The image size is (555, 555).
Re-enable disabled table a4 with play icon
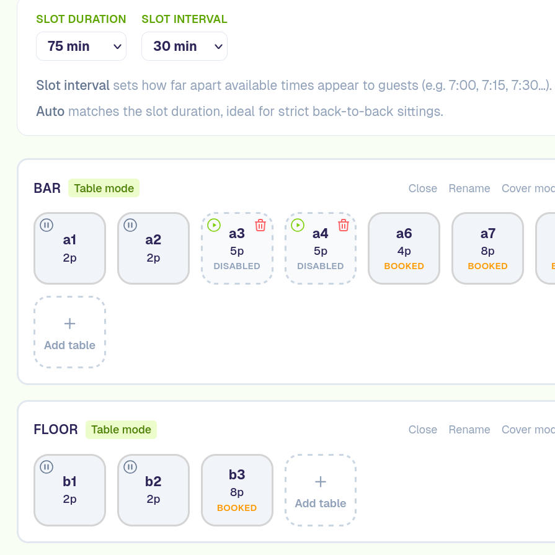[298, 225]
